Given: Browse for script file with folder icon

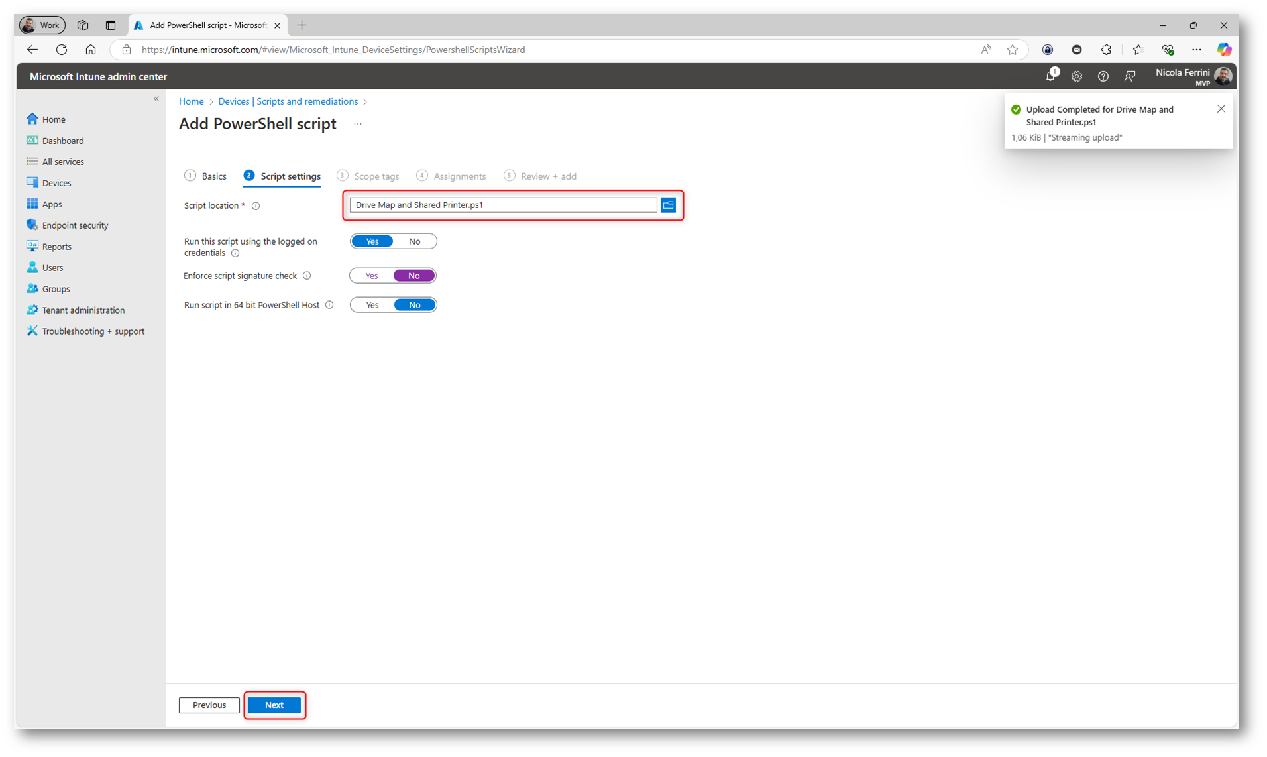Looking at the screenshot, I should 668,205.
